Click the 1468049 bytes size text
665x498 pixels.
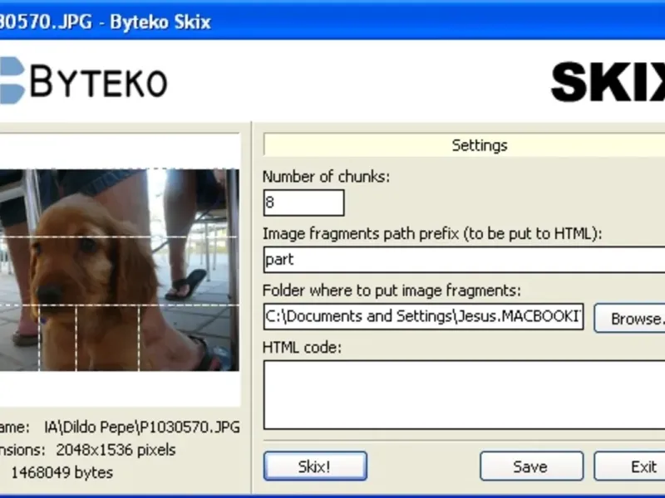62,472
